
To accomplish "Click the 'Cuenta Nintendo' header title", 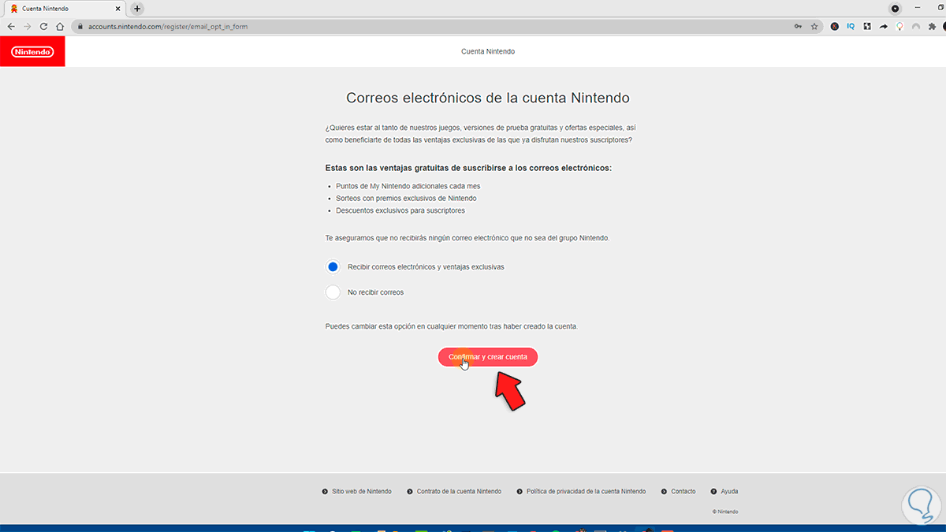I will tap(488, 51).
